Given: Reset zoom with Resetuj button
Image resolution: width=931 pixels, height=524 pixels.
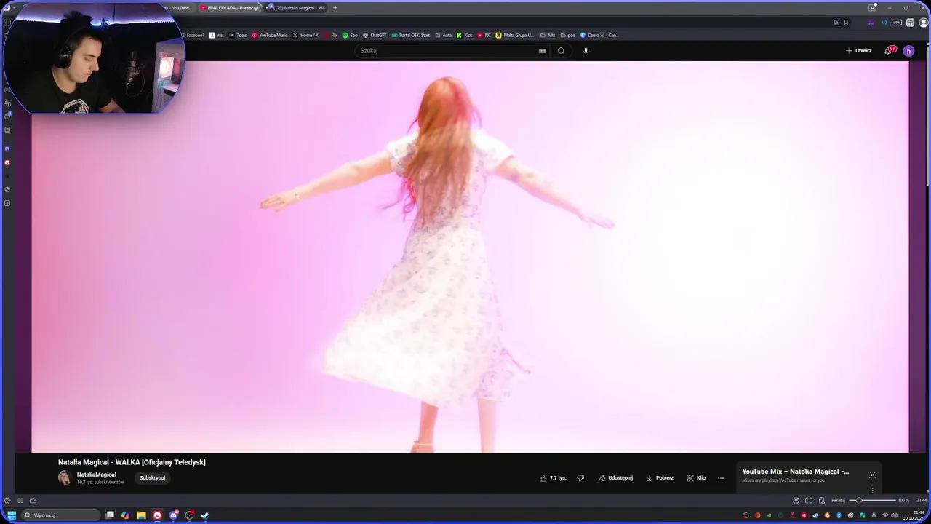Looking at the screenshot, I should tap(839, 501).
